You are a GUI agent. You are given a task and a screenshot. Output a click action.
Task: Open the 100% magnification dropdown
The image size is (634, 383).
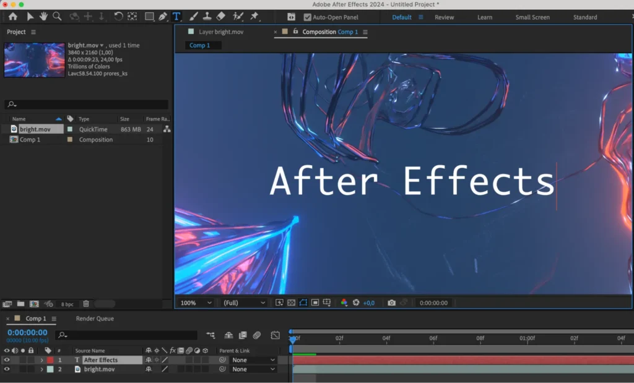coord(196,303)
